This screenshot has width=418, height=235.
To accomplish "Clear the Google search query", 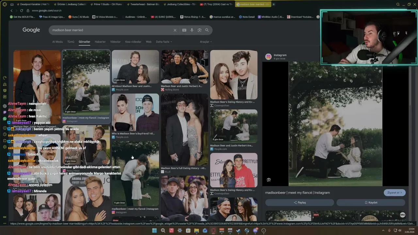I will point(175,30).
